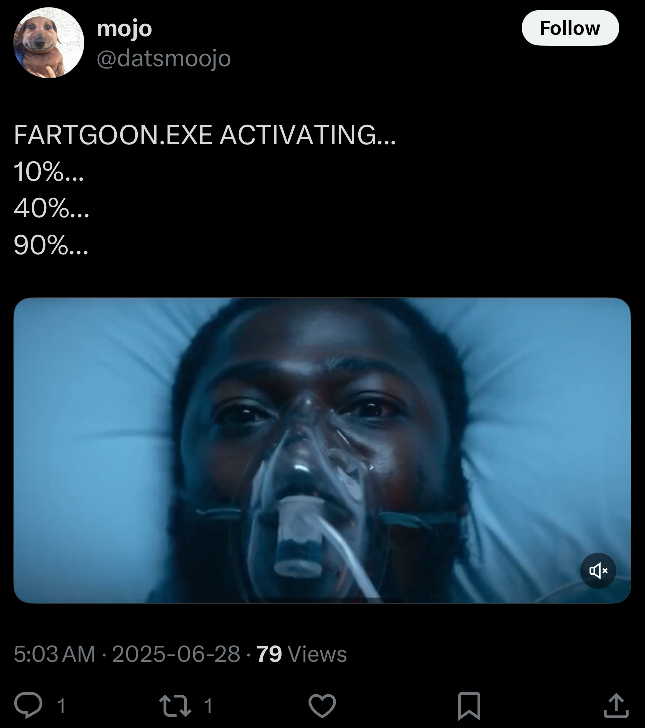Open the share menu via upload arrow icon
Viewport: 645px width, 728px height.
(616, 705)
